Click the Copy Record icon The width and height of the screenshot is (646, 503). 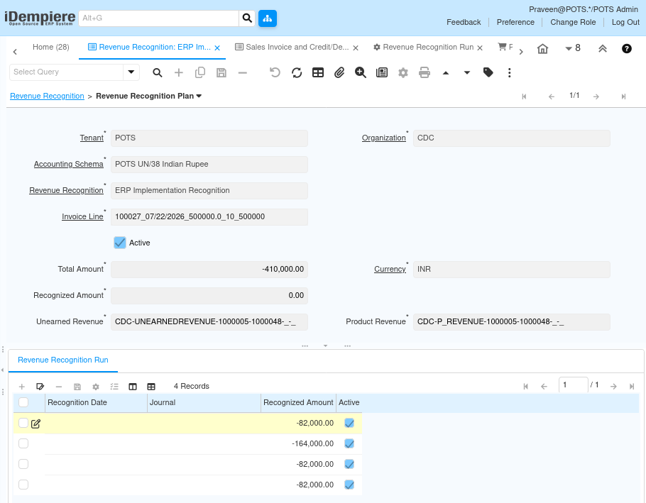click(199, 73)
